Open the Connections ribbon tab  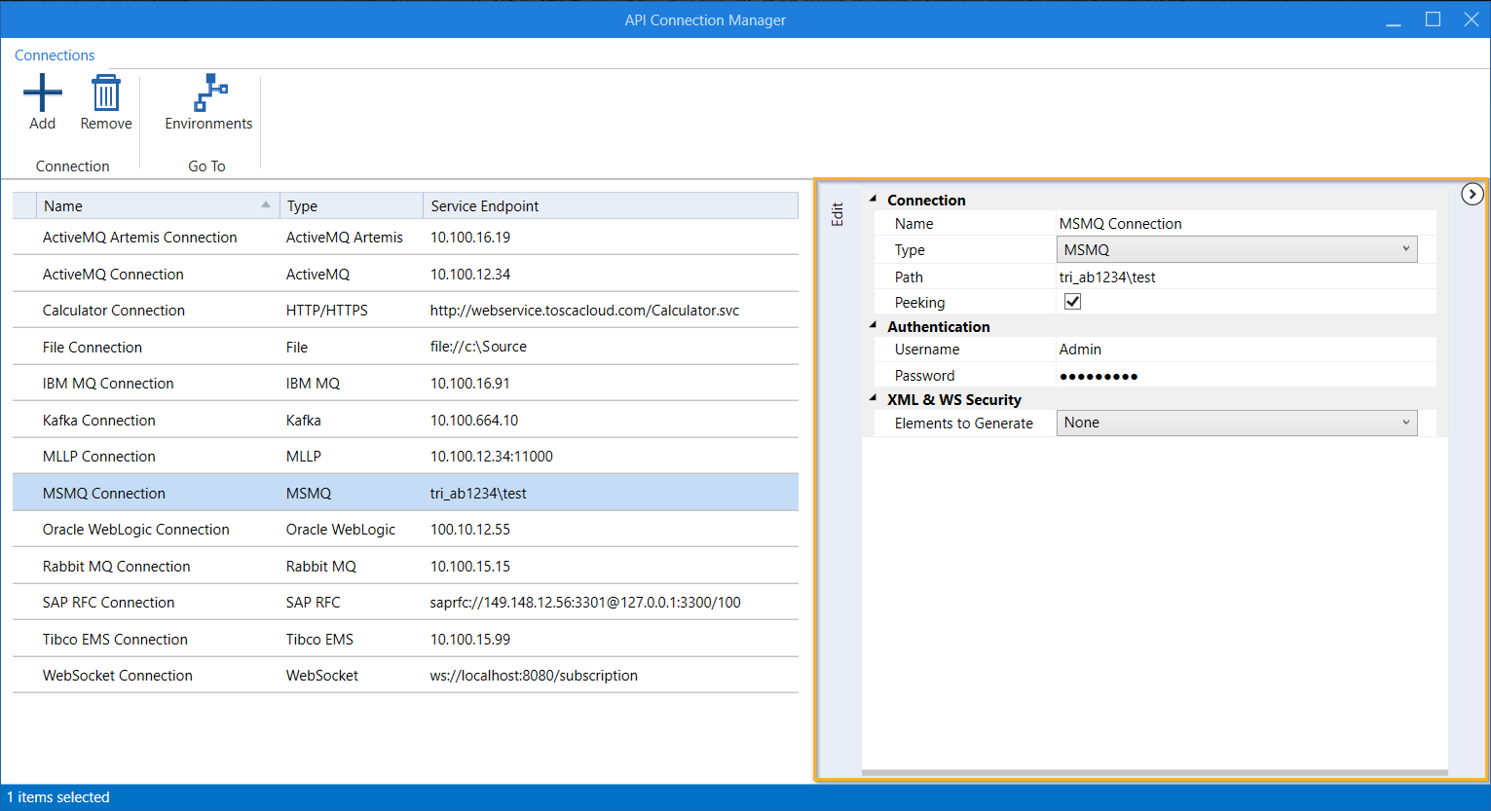[x=55, y=55]
